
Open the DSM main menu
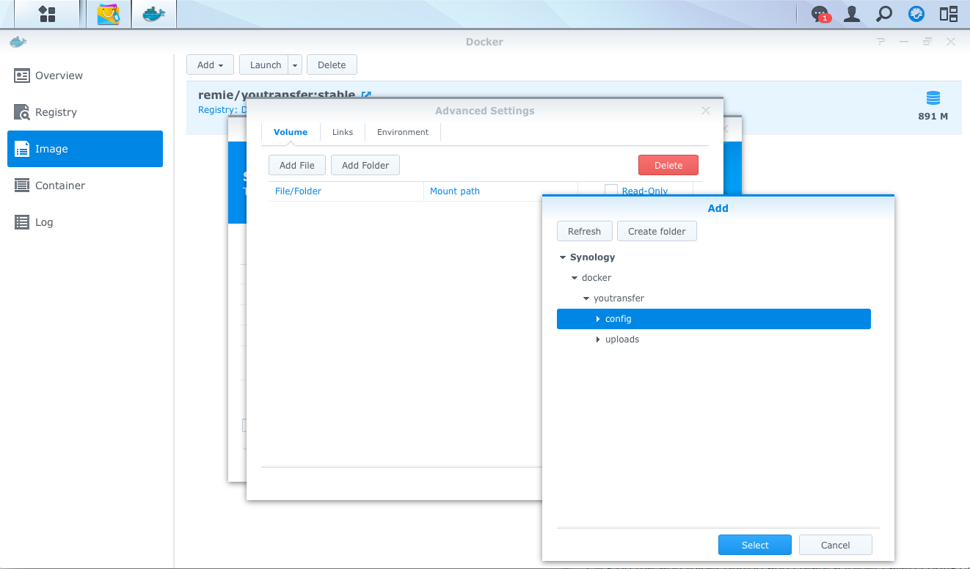(x=48, y=14)
